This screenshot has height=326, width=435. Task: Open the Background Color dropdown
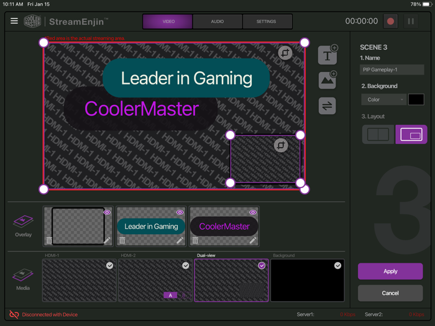pyautogui.click(x=383, y=99)
